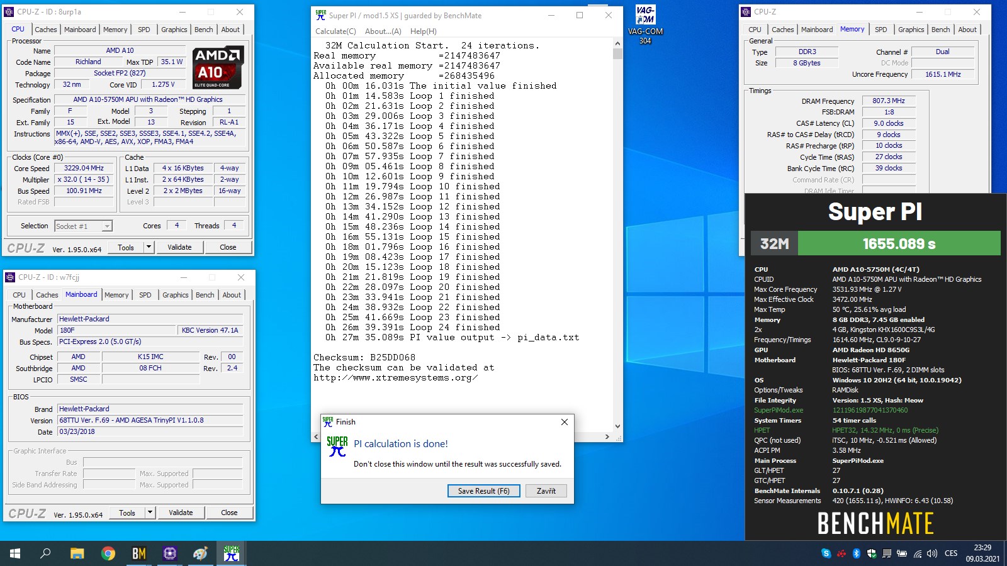The image size is (1007, 566).
Task: Select Bench tab in right CPU-Z window
Action: [x=940, y=30]
